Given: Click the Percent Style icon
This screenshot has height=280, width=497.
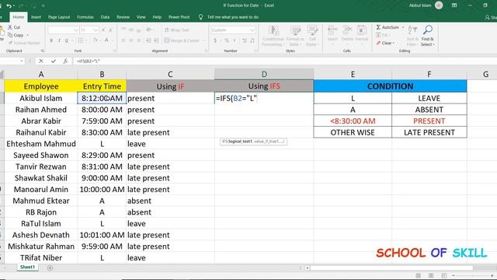Looking at the screenshot, I should point(227,40).
